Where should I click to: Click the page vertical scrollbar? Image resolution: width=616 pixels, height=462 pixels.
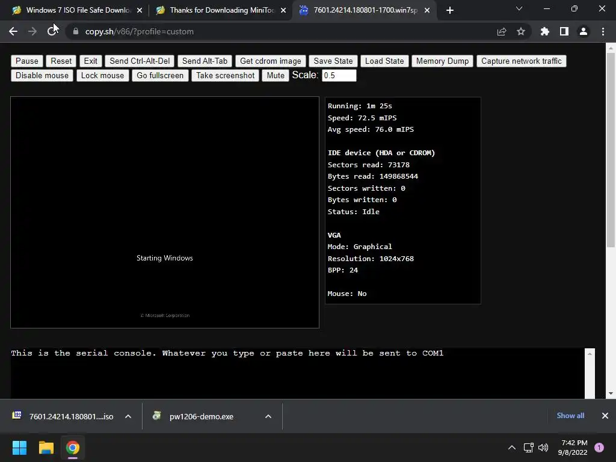(611, 149)
